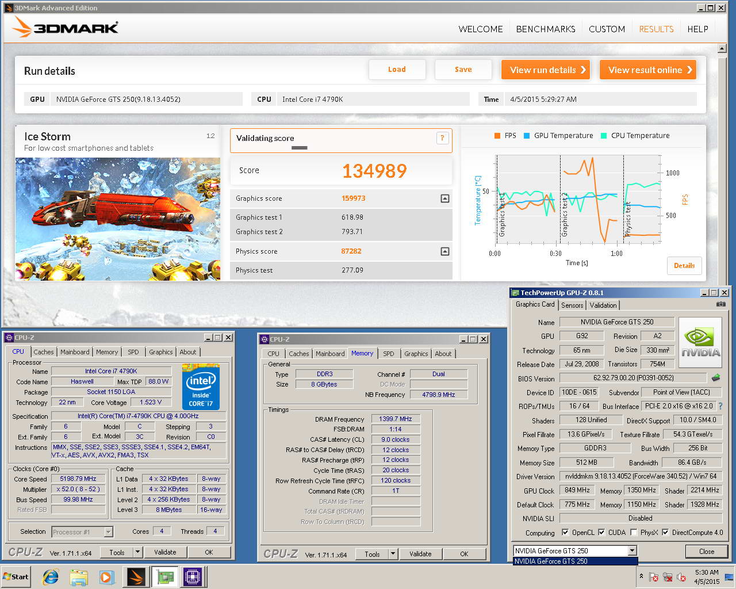Toggle the OpenCL checkbox in GPU-Z
The height and width of the screenshot is (589, 736).
point(565,533)
